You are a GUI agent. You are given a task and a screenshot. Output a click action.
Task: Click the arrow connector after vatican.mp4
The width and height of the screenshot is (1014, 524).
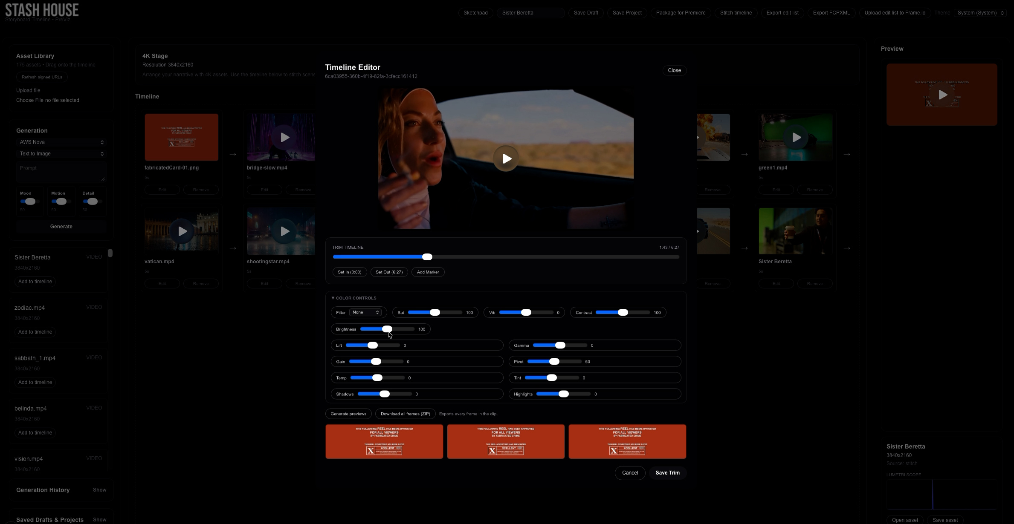click(232, 248)
